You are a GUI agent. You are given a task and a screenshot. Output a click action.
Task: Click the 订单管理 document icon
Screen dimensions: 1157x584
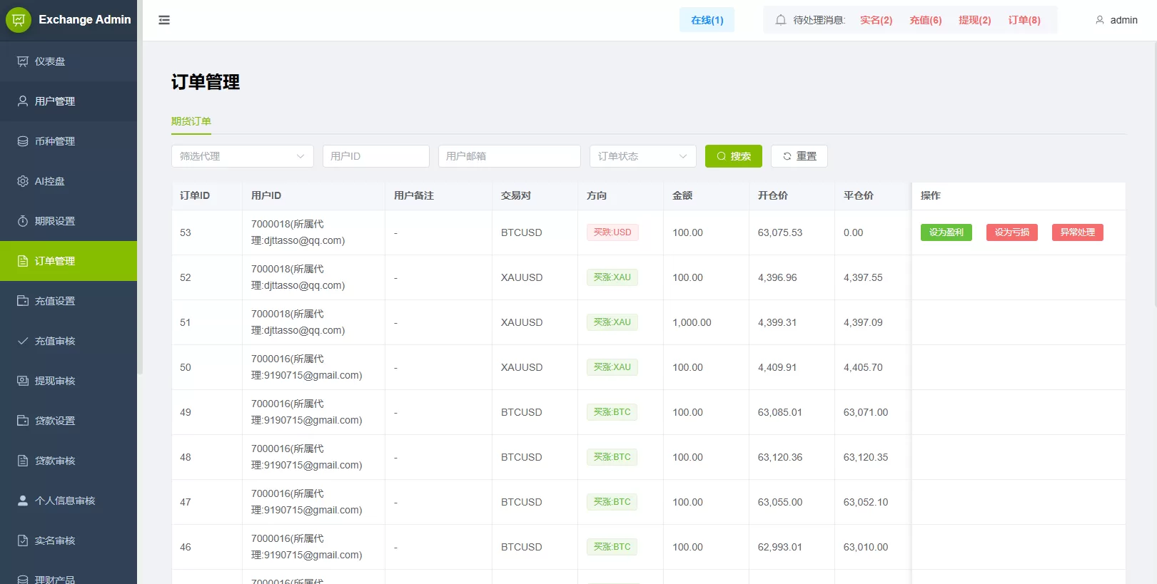point(23,261)
